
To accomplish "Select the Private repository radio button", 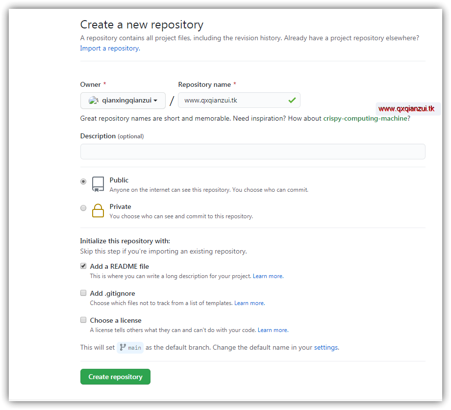I will point(83,207).
